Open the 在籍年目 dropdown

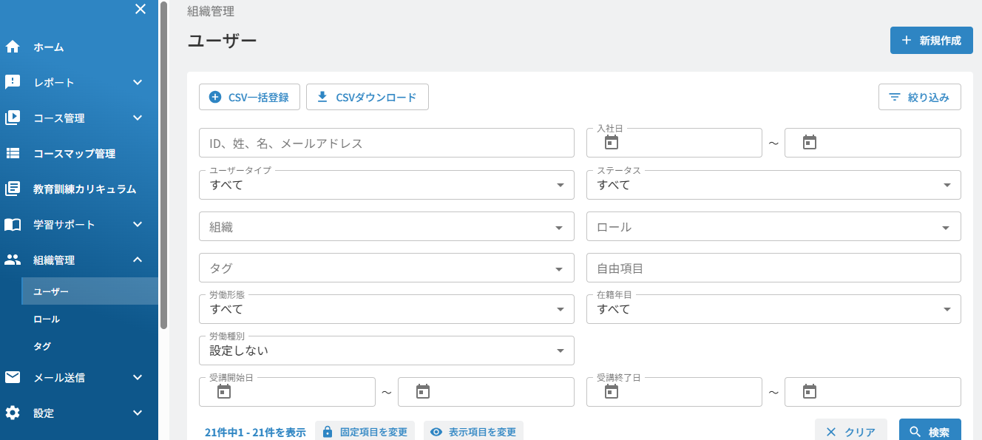coord(773,309)
